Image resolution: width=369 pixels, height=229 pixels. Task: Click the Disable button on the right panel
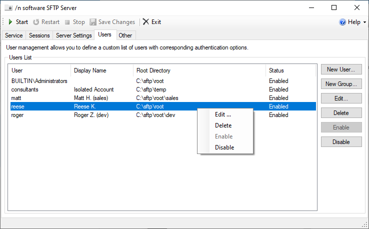(x=341, y=142)
